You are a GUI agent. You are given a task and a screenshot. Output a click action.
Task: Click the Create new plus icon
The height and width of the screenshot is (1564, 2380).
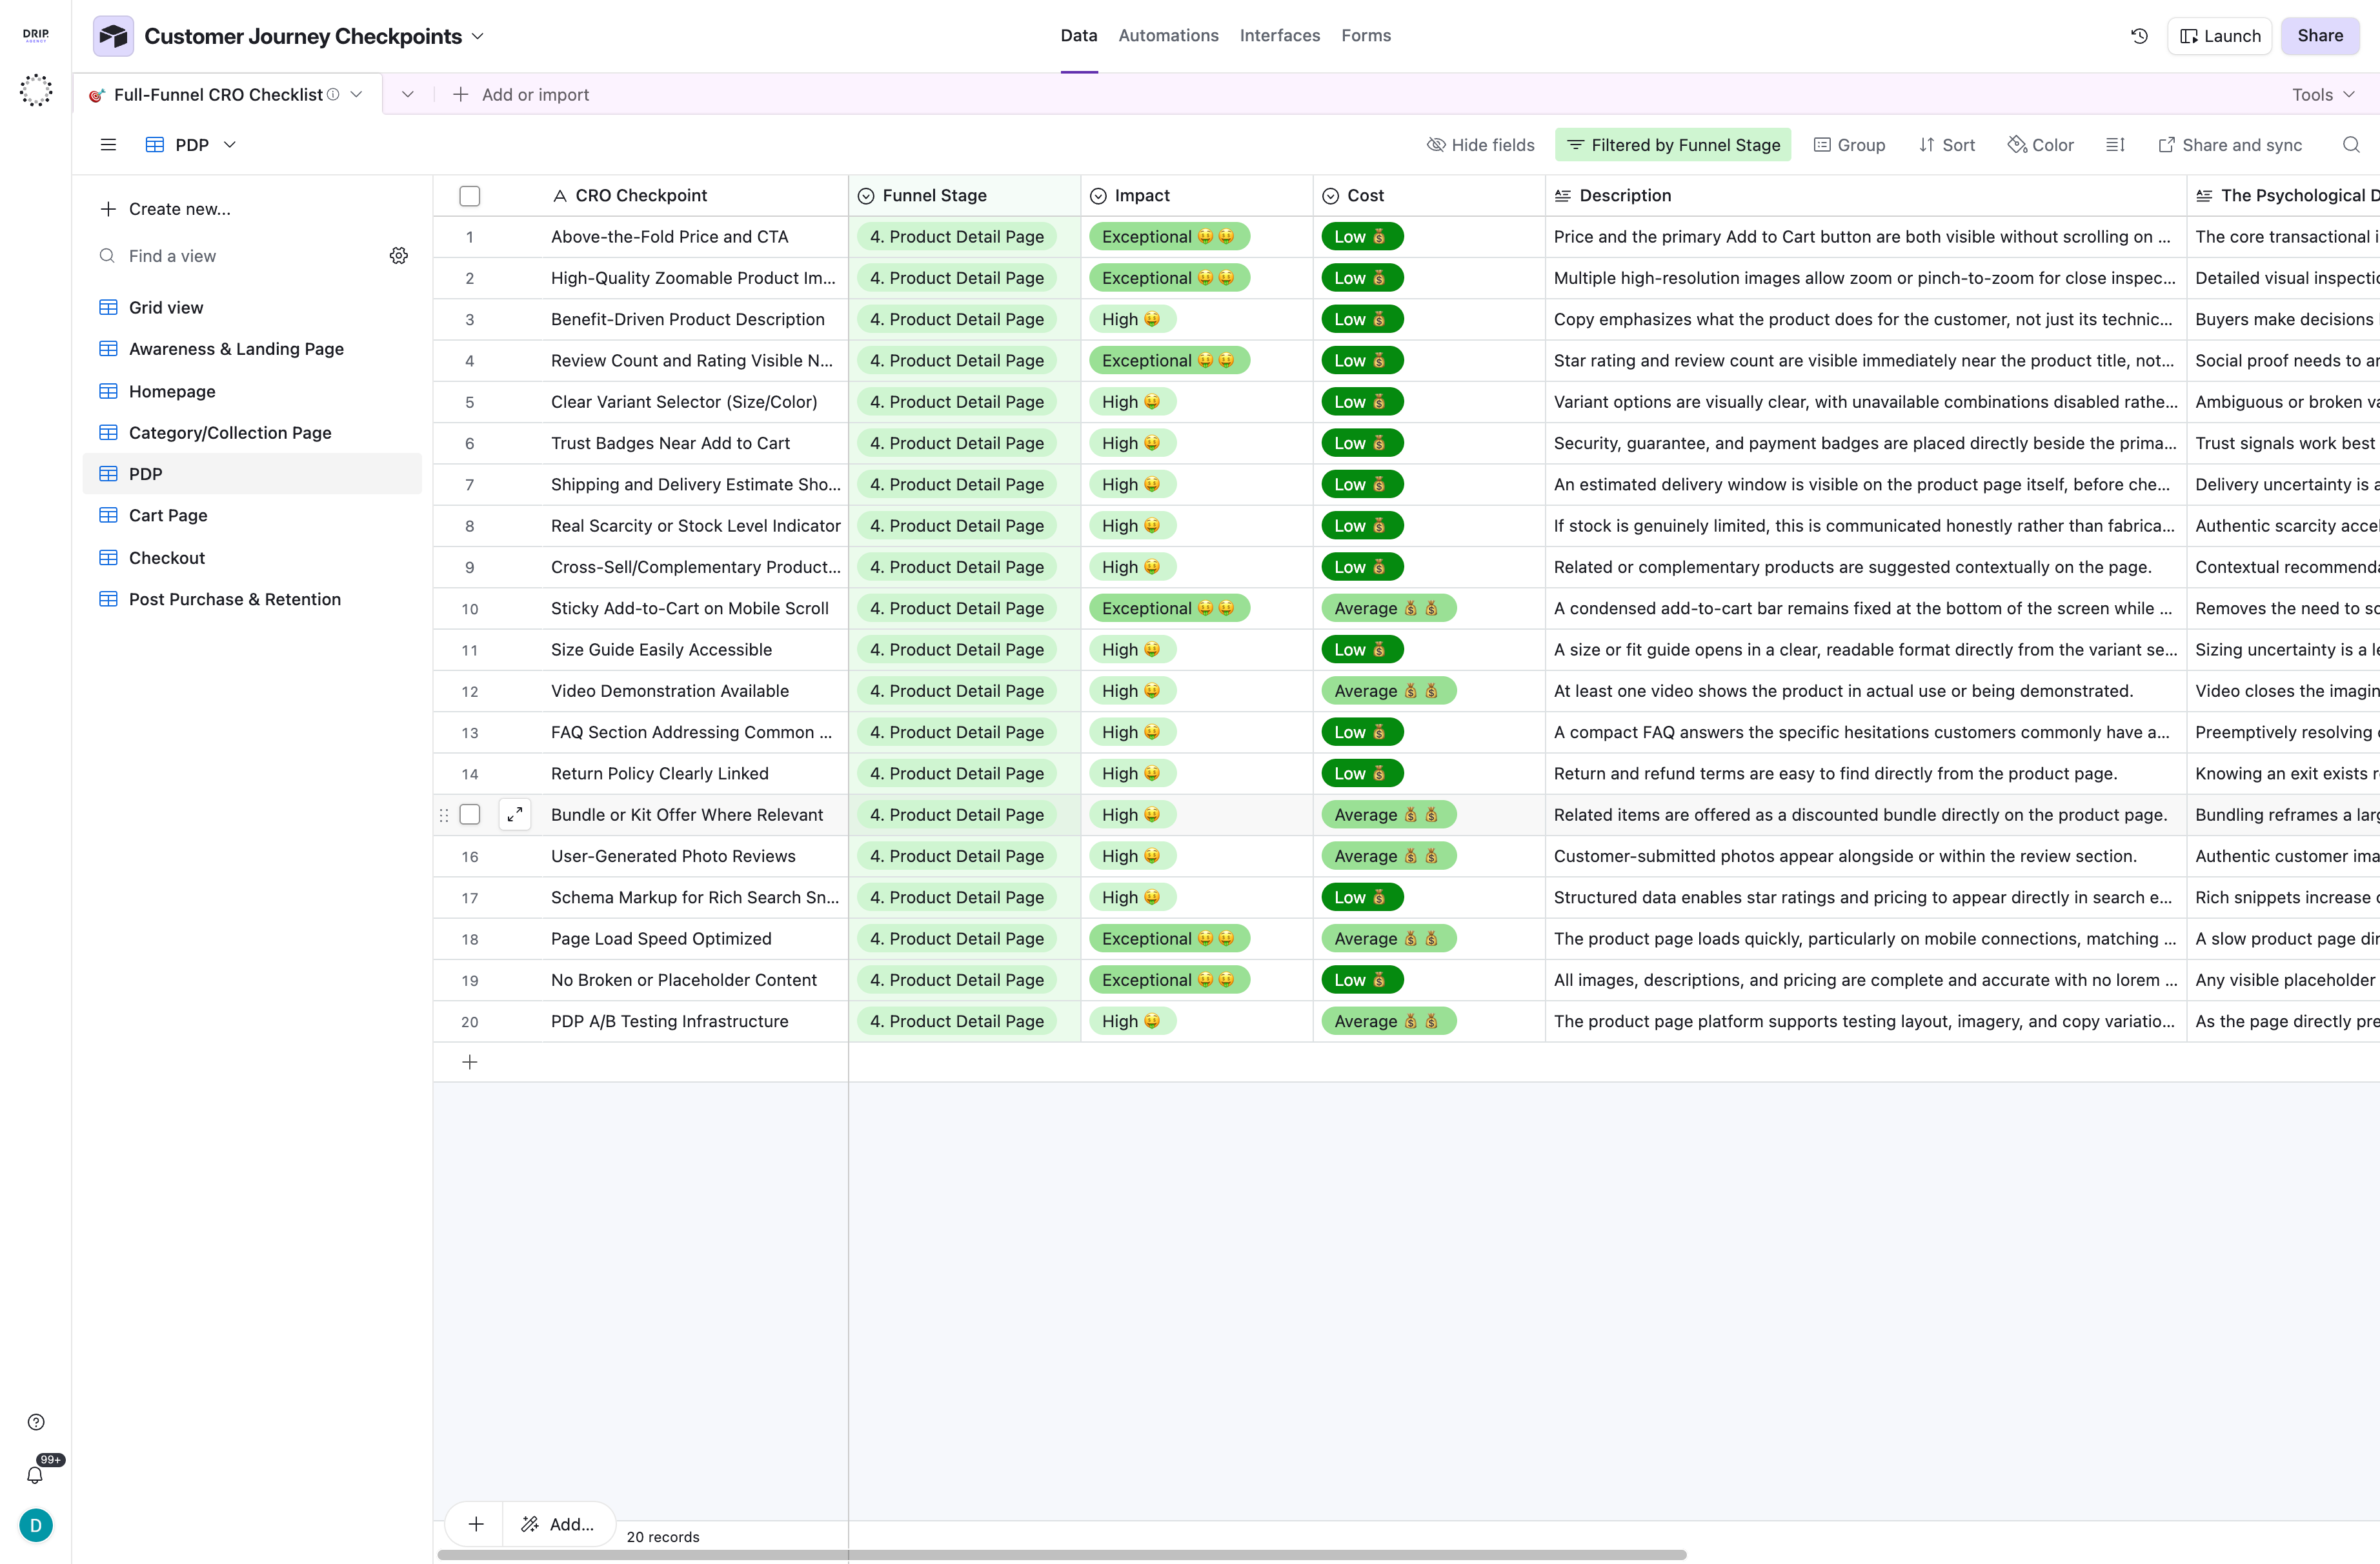pyautogui.click(x=108, y=209)
